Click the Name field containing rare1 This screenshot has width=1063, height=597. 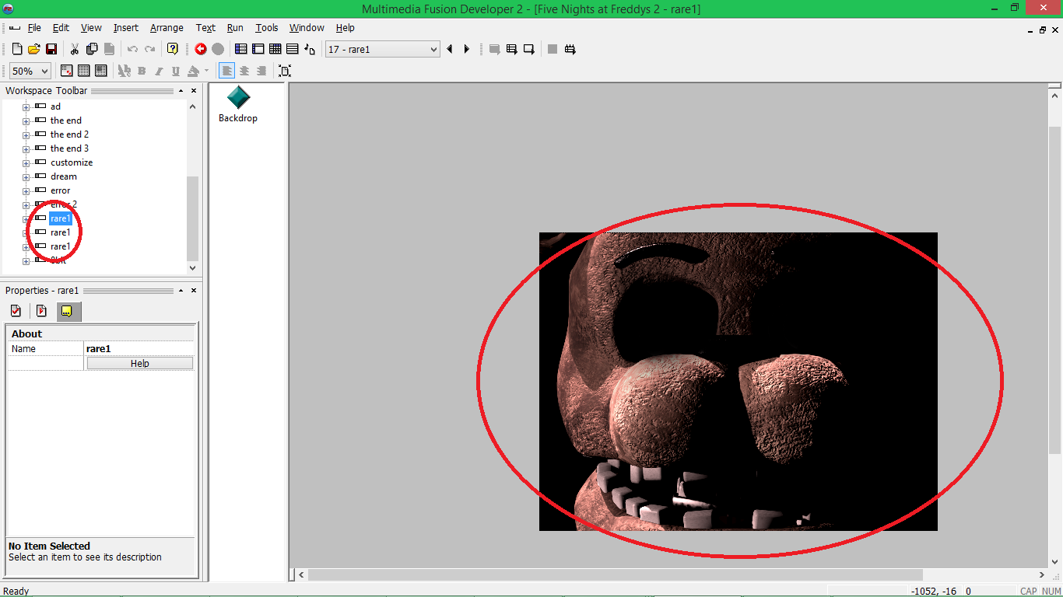[139, 349]
